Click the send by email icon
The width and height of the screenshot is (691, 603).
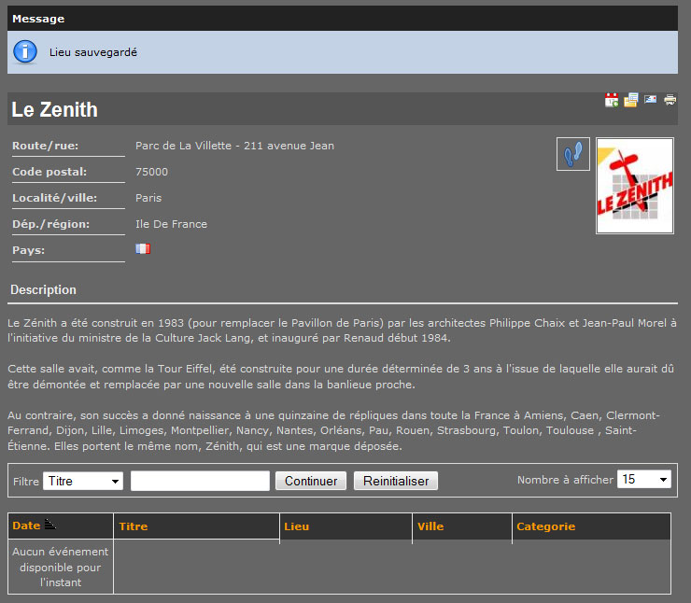click(651, 99)
